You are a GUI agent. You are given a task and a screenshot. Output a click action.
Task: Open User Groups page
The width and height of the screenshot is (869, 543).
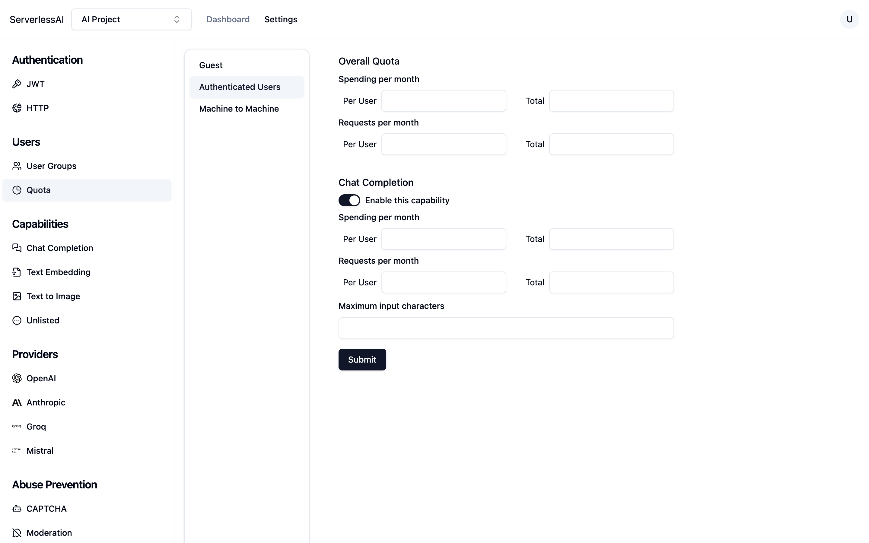(x=87, y=166)
